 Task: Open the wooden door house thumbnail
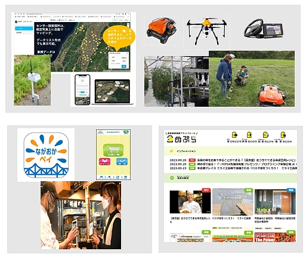(275, 202)
